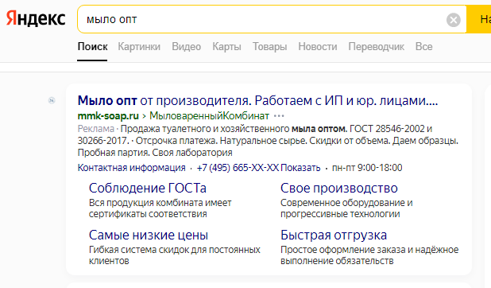Switch to the Видео tab

[x=187, y=47]
